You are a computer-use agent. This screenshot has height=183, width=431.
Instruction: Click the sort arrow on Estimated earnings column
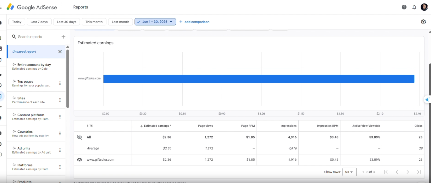point(141,126)
